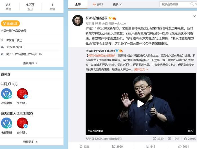The height and width of the screenshot is (149, 197).
Task: Open 交个朋... avatar under 共同关注
Action: [x=22, y=94]
